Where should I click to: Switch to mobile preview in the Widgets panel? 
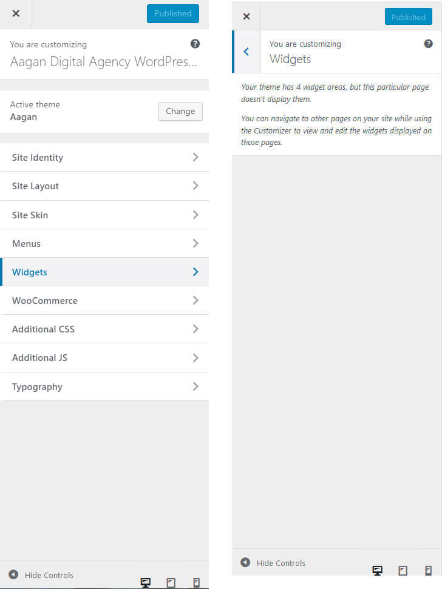click(428, 571)
